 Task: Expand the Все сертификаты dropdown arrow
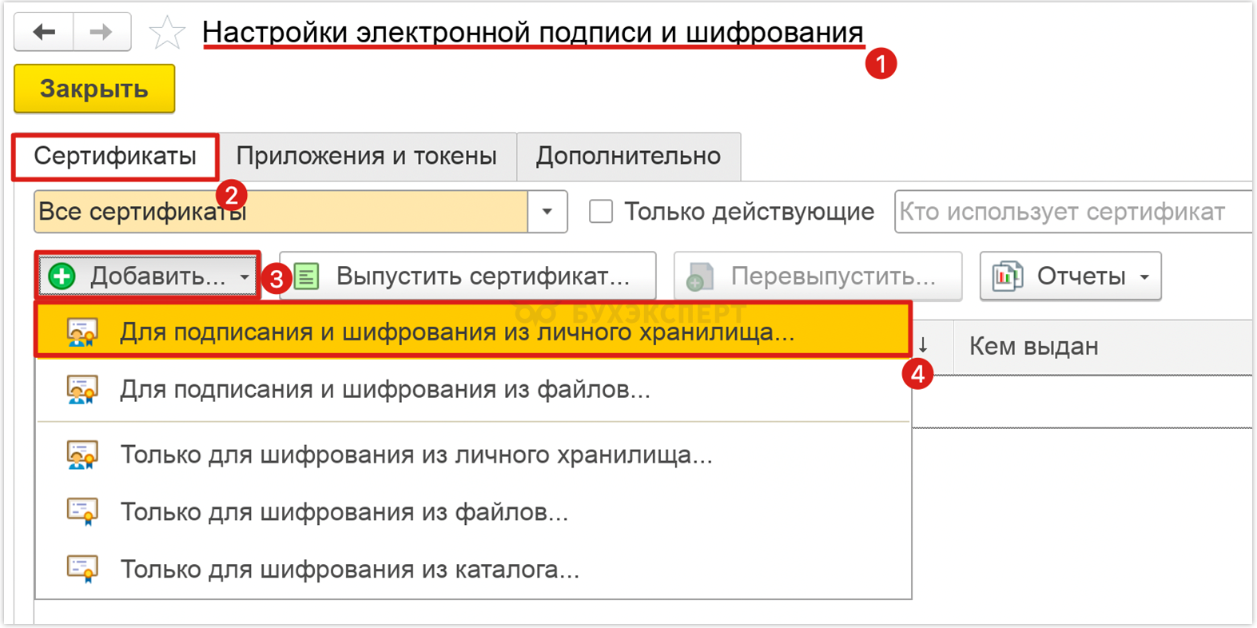[547, 212]
